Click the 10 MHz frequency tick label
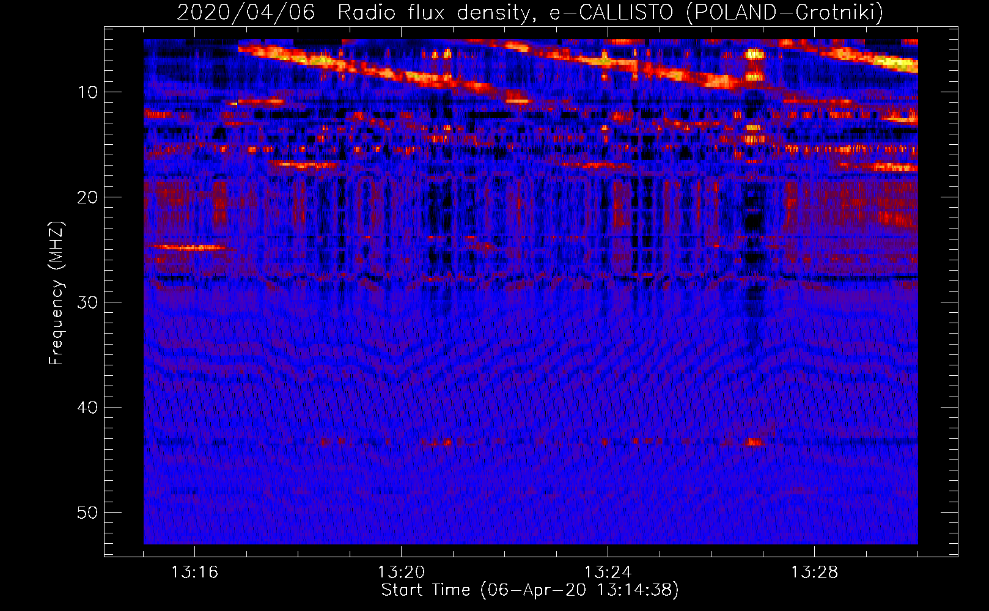 coord(88,92)
